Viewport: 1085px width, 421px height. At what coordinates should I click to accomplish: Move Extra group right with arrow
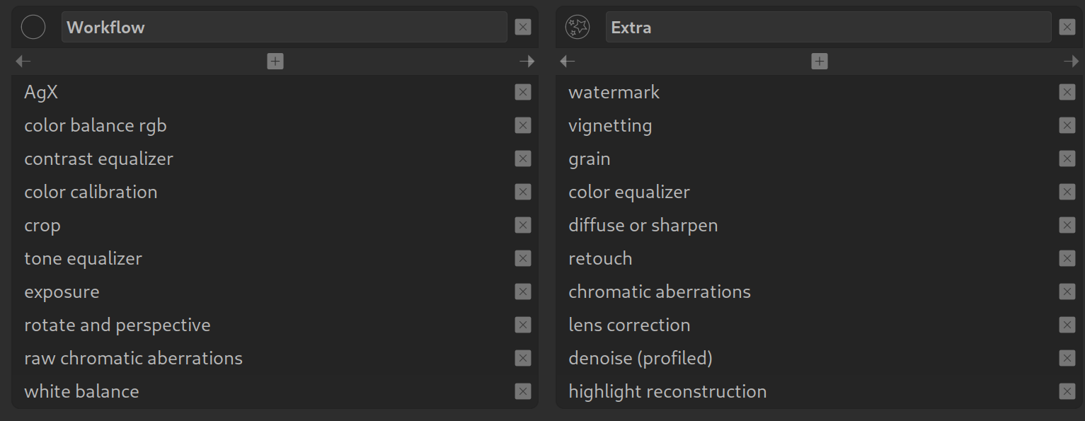[x=1071, y=62]
